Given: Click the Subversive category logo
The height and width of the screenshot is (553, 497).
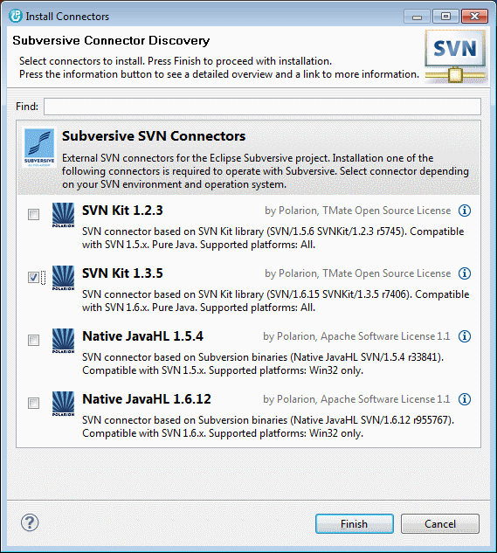Looking at the screenshot, I should tap(39, 148).
